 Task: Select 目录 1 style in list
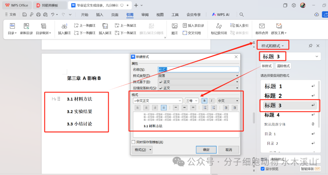click(289, 134)
